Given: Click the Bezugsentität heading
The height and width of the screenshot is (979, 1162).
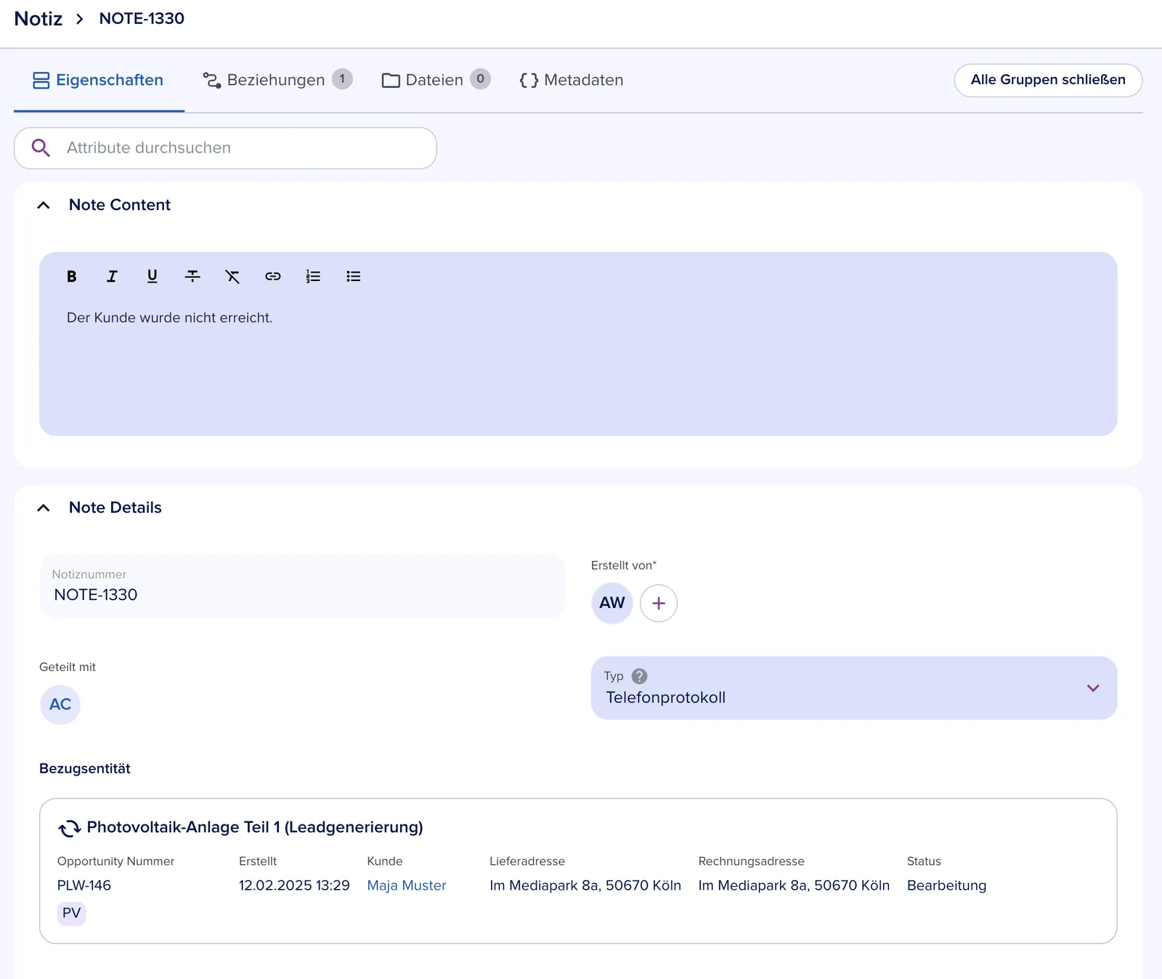Looking at the screenshot, I should coord(85,768).
